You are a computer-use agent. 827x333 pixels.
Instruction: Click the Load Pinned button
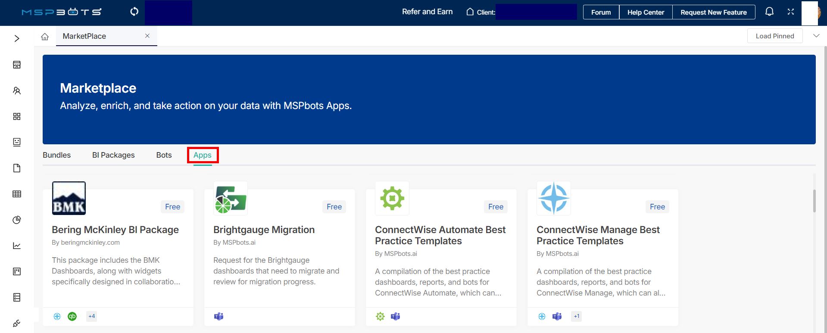click(x=774, y=36)
